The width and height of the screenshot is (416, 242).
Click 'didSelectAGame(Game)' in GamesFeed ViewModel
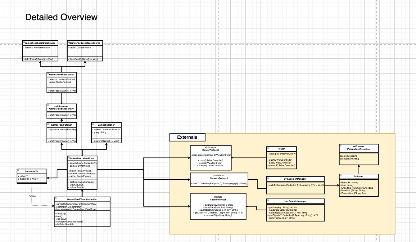click(x=81, y=182)
